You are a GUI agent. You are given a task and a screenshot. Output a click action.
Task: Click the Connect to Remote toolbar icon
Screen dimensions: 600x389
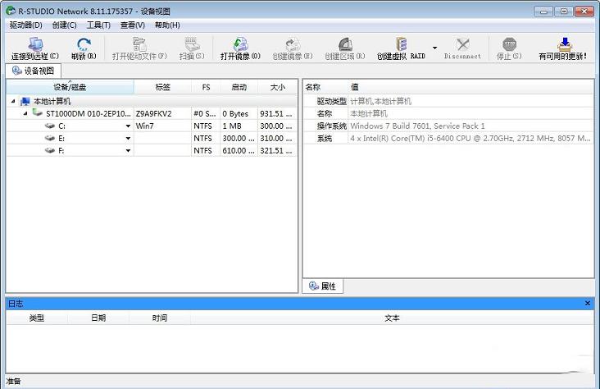coord(35,44)
